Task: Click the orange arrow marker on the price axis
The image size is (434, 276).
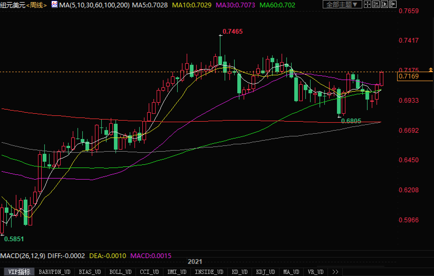Action: [431, 70]
